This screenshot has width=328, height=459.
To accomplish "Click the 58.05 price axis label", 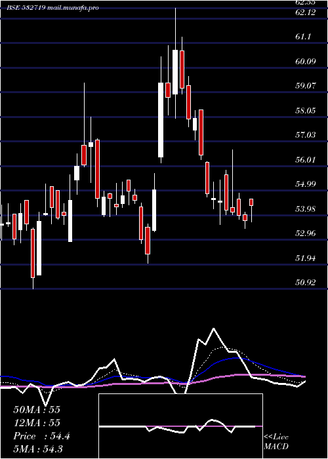I will coord(306,111).
